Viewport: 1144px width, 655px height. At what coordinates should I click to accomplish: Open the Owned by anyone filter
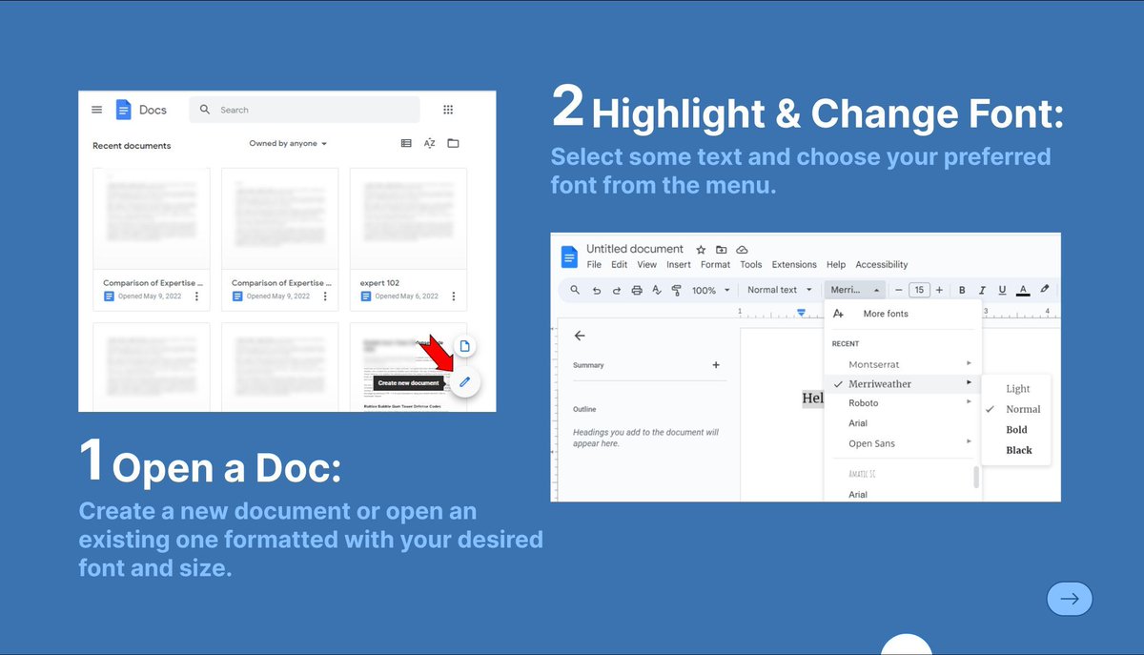tap(288, 144)
